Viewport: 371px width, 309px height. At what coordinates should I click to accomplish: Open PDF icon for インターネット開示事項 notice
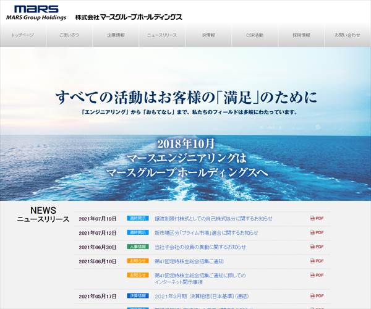tap(317, 275)
